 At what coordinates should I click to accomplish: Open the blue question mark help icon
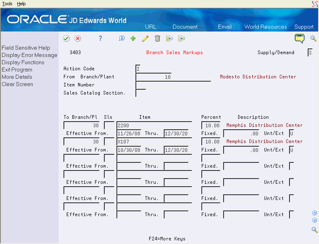pos(100,38)
